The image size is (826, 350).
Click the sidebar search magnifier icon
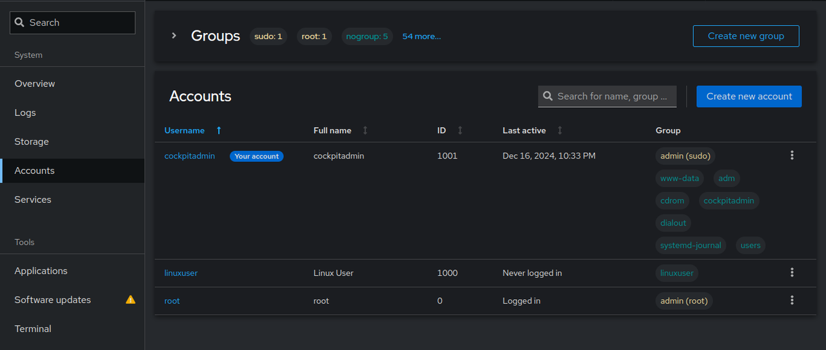coord(19,23)
